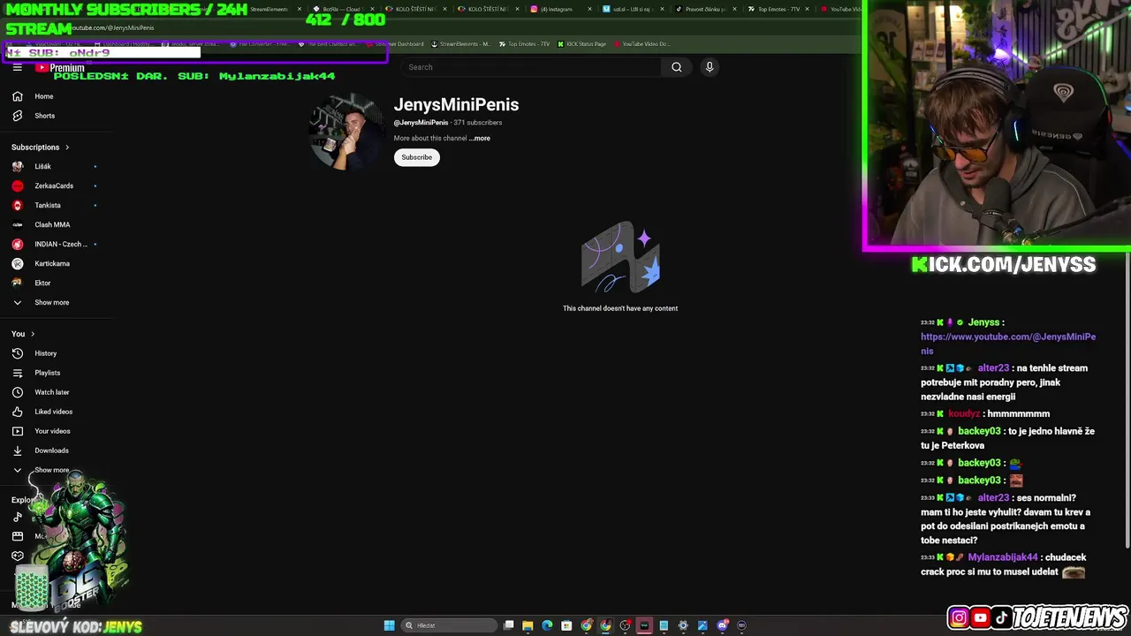Open the YouTube link in Jenyss chat message
The width and height of the screenshot is (1131, 636).
pos(1008,344)
